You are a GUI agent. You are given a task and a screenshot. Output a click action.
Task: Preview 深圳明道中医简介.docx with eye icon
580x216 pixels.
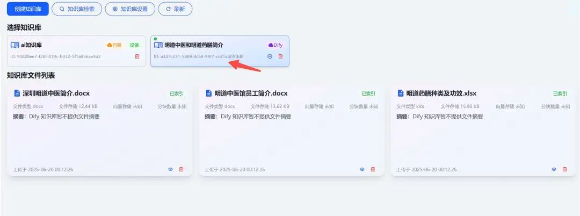pyautogui.click(x=171, y=169)
